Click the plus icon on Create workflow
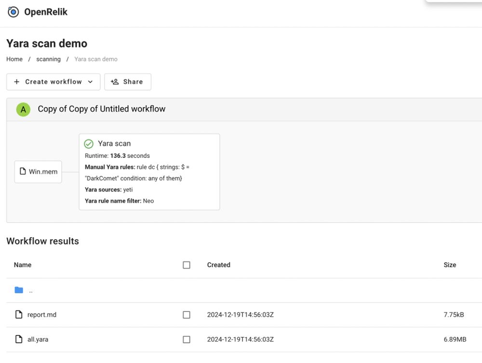This screenshot has height=363, width=482. (17, 82)
